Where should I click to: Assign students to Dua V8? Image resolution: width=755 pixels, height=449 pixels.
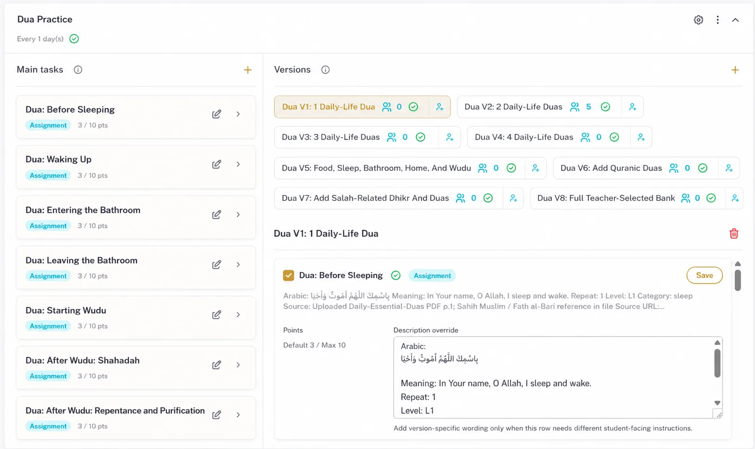click(735, 198)
